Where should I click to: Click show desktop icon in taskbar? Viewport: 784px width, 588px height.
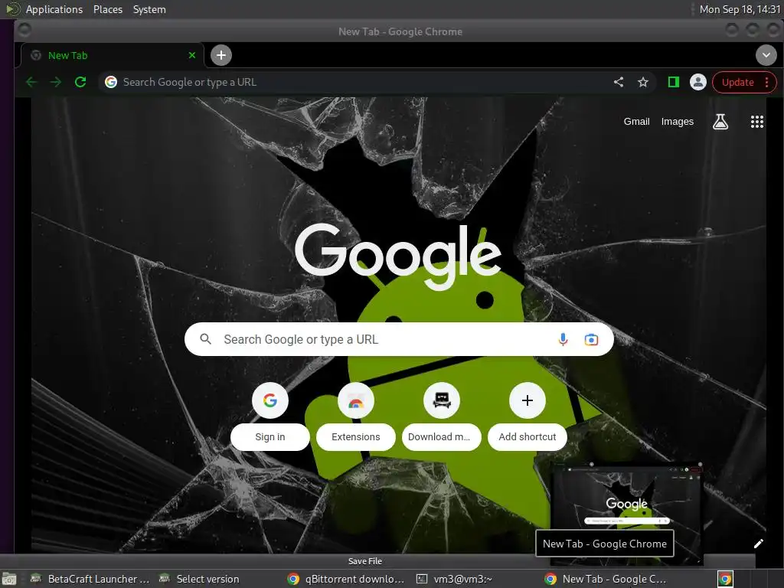coord(9,579)
